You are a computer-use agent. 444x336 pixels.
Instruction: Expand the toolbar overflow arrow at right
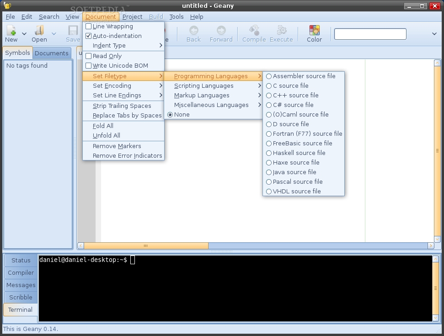434,34
